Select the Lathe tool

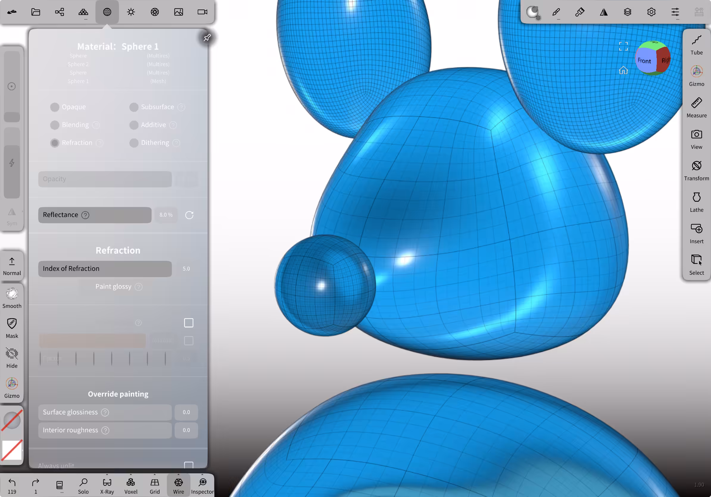pyautogui.click(x=697, y=203)
